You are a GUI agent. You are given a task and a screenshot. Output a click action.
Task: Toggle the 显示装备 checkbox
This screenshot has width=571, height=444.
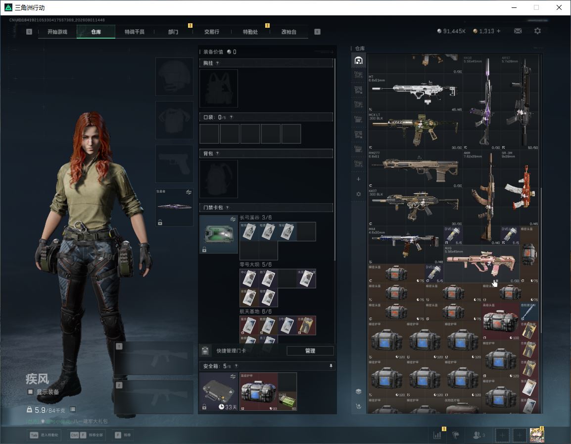(x=31, y=392)
